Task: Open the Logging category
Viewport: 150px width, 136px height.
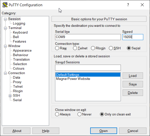Action: point(19,24)
